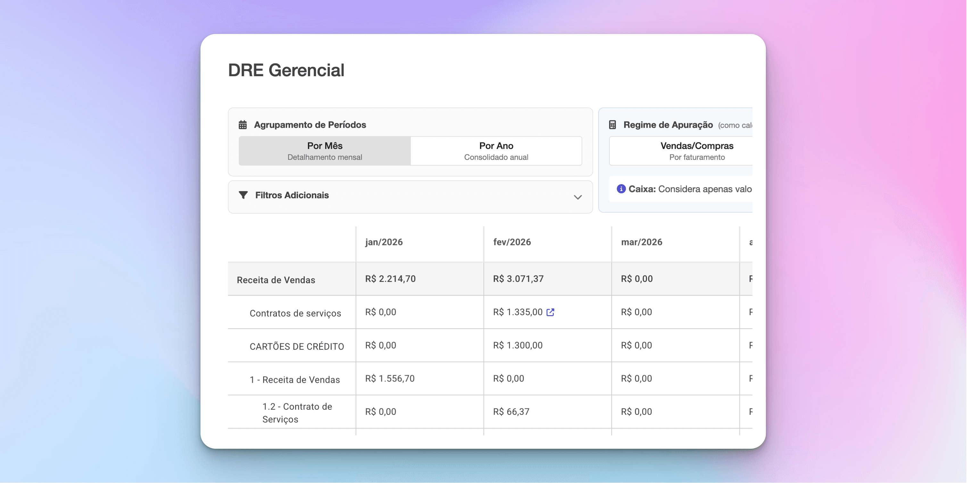Click the calculator icon beside Regime de Apuração
This screenshot has height=483, width=967.
coord(612,125)
